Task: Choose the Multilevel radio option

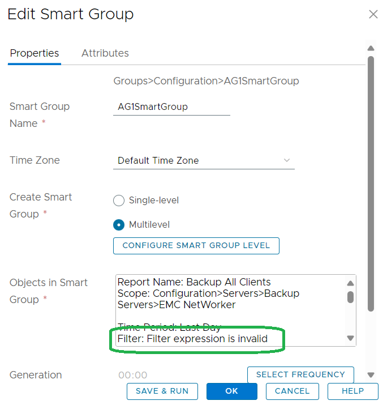Action: 119,225
